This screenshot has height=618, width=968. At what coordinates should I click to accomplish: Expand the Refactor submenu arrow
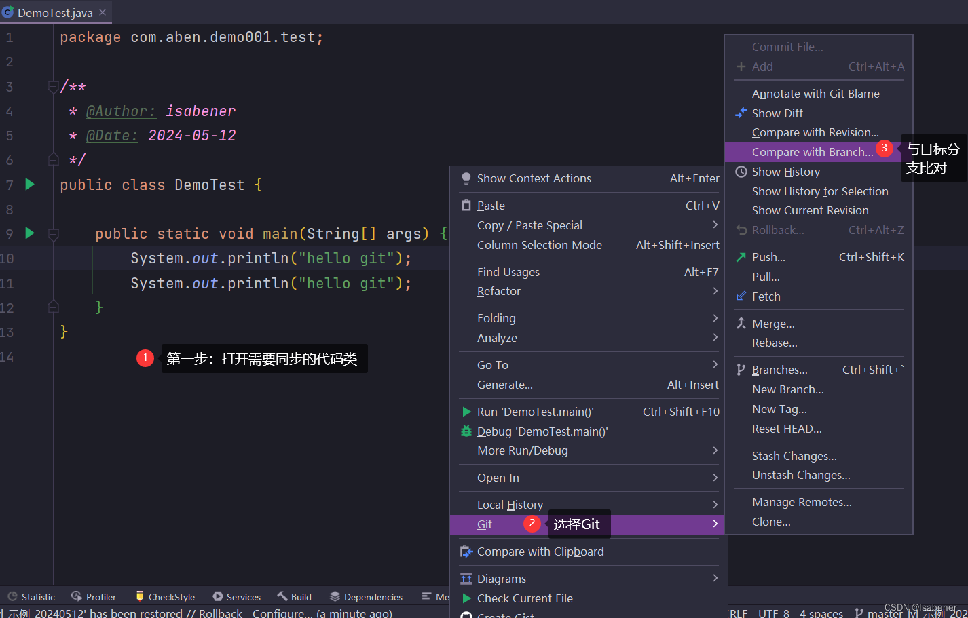pyautogui.click(x=715, y=291)
